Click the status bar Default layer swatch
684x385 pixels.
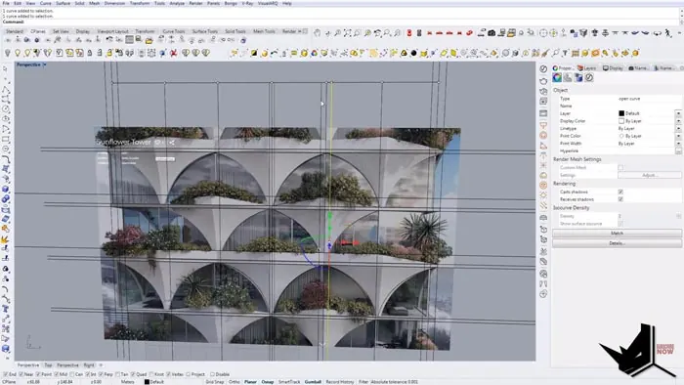[x=147, y=381]
